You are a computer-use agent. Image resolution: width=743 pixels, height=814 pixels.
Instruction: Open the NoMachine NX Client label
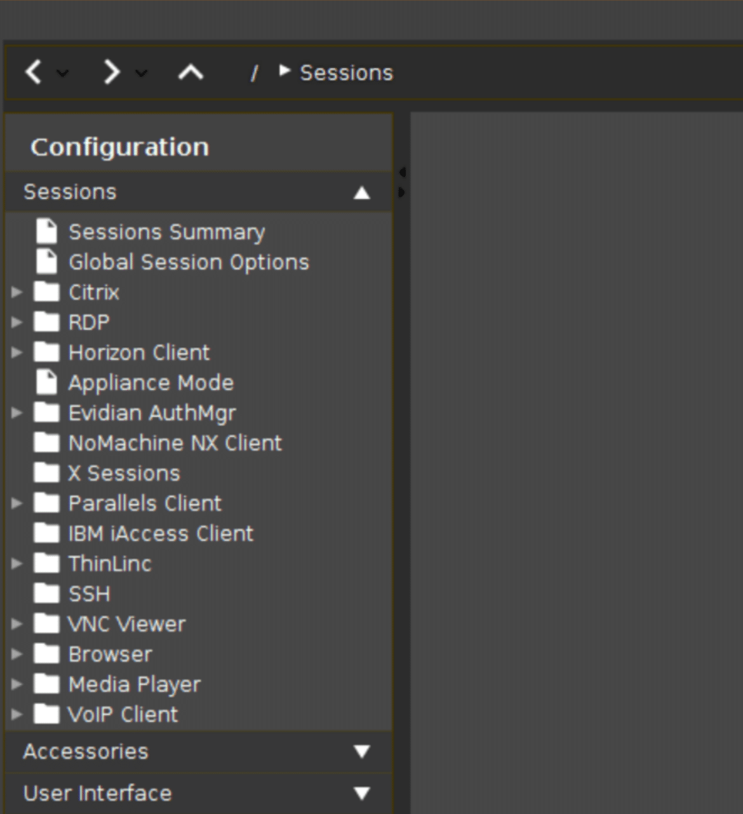tap(175, 443)
